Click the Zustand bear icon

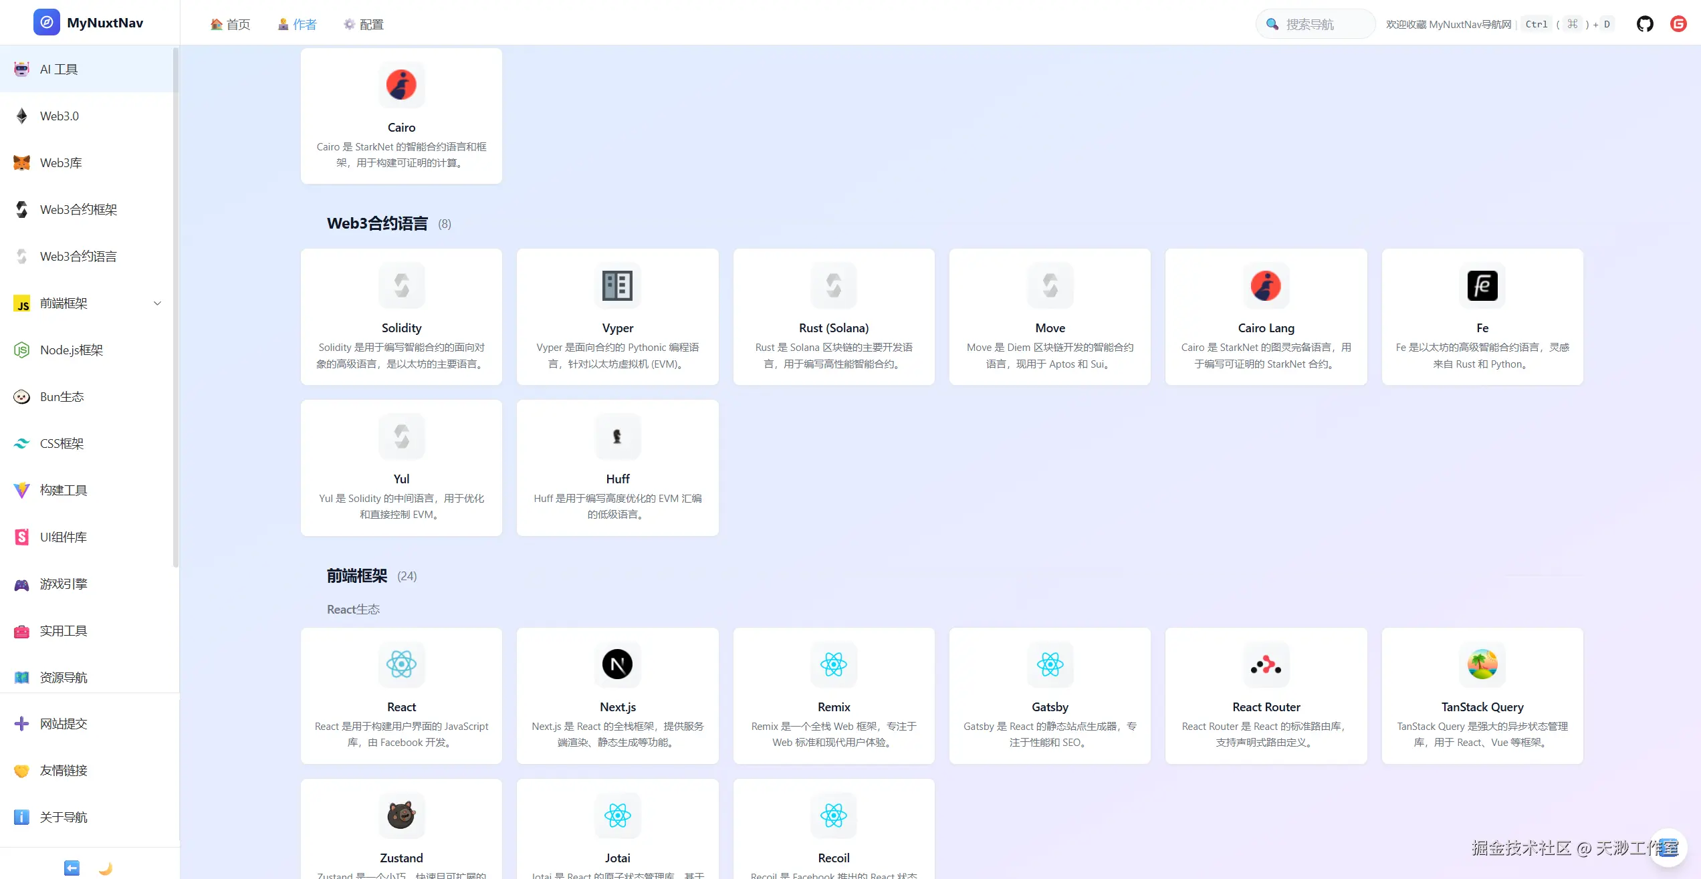(x=402, y=815)
